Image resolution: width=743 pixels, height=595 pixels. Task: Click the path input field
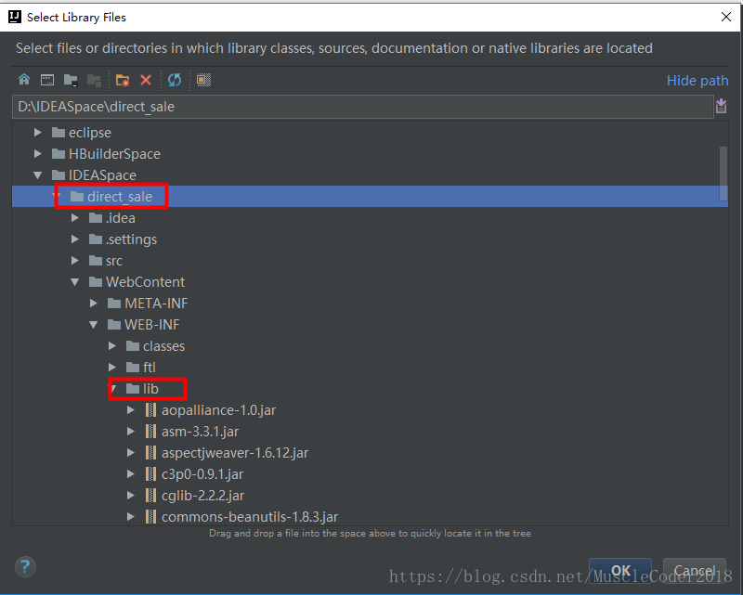click(363, 107)
